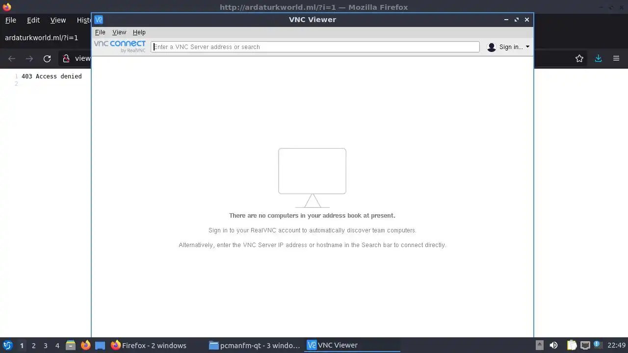Open the Help menu in VNC Viewer

coord(139,32)
